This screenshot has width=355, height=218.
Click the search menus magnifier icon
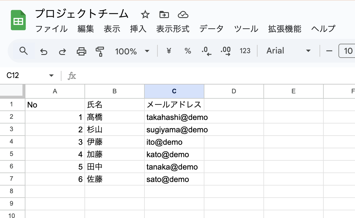click(24, 51)
